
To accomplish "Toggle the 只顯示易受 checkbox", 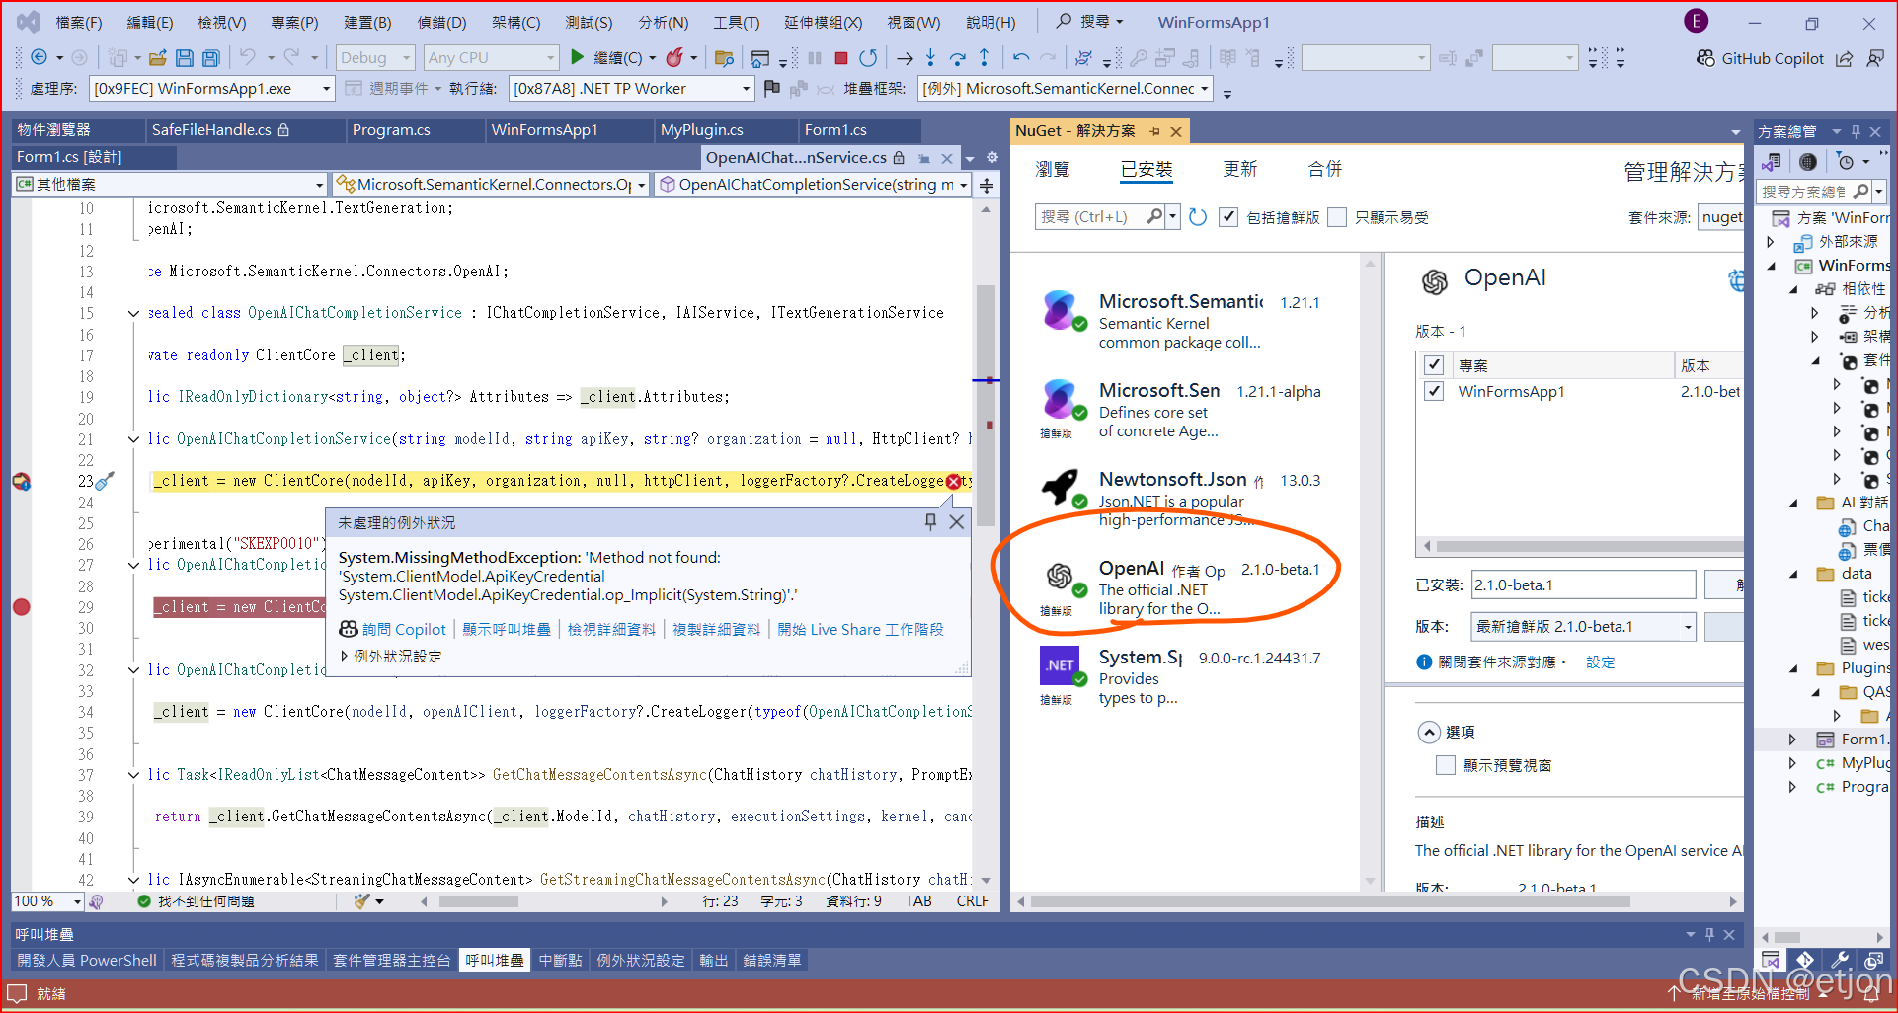I will click(x=1337, y=217).
